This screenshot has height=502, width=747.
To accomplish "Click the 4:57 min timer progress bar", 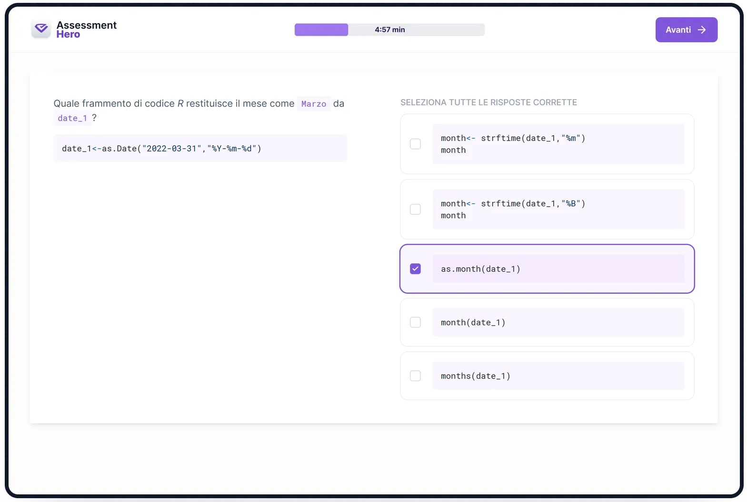I will pos(389,30).
